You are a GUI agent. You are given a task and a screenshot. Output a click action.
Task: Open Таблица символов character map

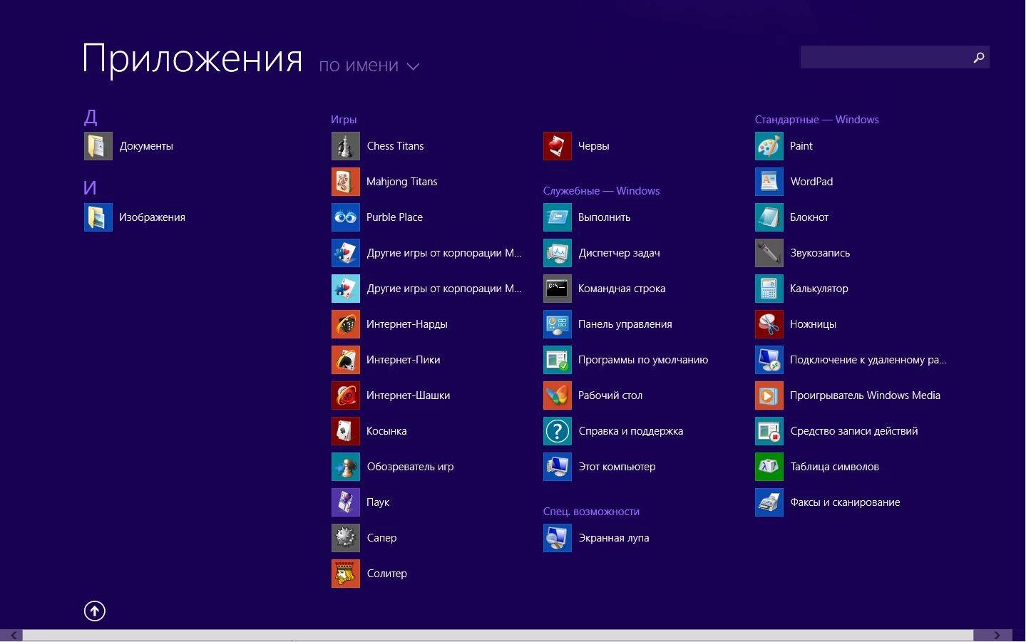[817, 467]
